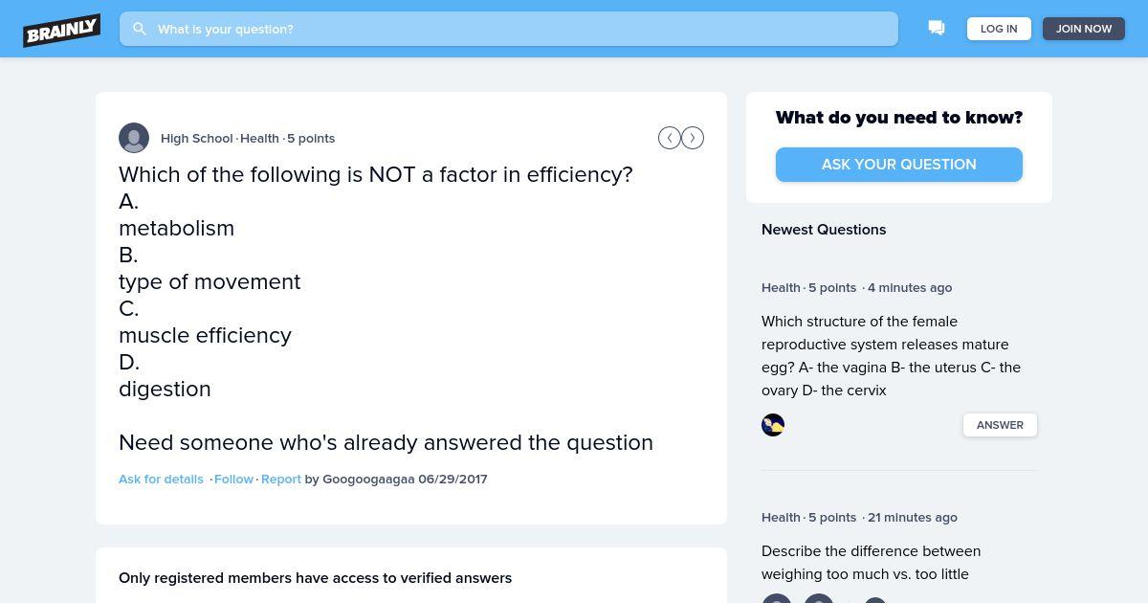Screen dimensions: 1148x603
Task: Open avatar of reproductive system question's asker
Action: click(773, 425)
